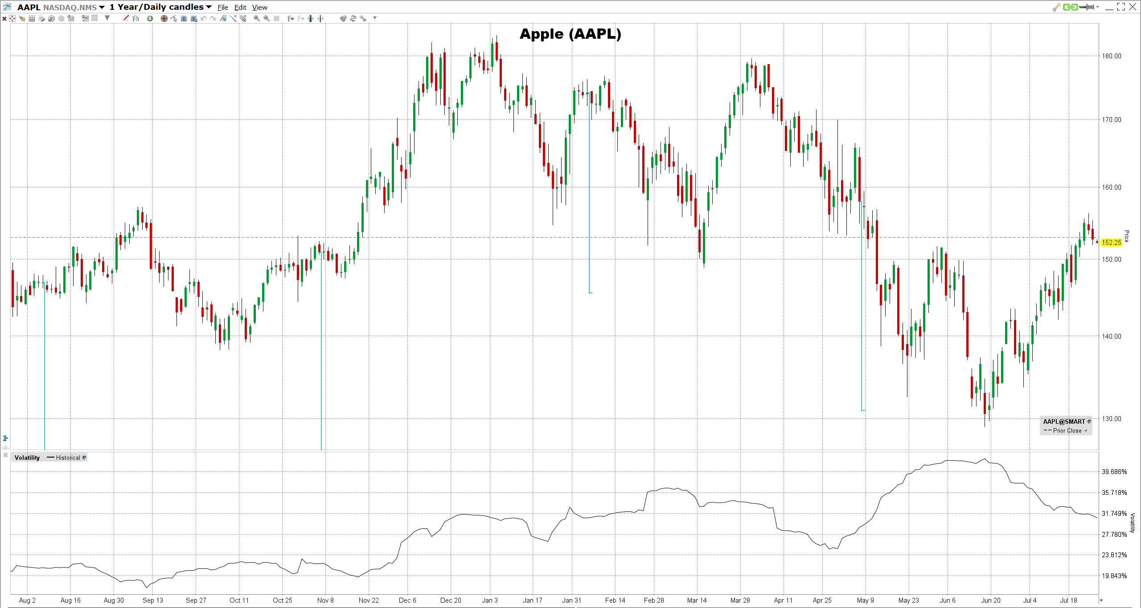Click the Prior Close legend label
1141x608 pixels.
pos(1067,430)
